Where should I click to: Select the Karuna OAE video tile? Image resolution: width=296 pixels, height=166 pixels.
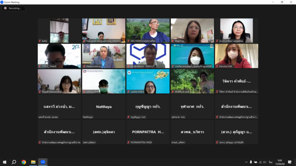click(x=236, y=56)
